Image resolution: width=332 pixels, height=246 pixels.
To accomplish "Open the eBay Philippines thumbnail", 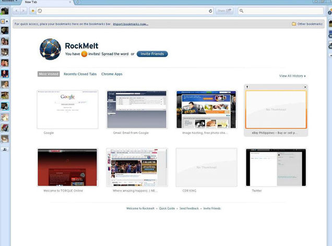I will click(x=276, y=109).
